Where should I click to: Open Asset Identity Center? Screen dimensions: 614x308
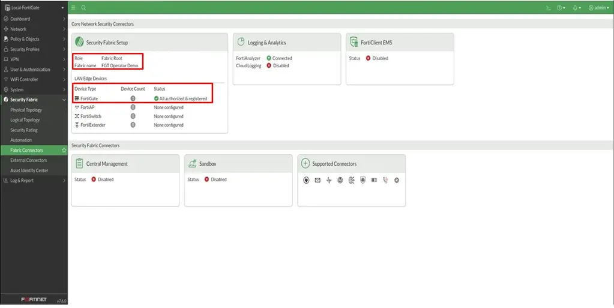point(29,171)
